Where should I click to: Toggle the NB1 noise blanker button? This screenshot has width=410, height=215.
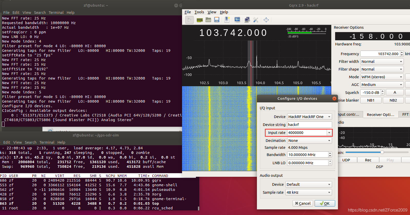click(371, 100)
